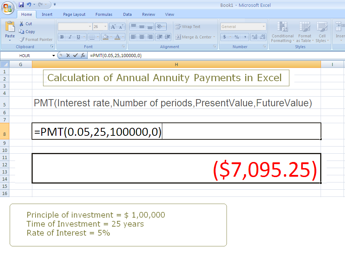
Task: Open the Number Format dropdown showing General
Action: click(x=243, y=26)
